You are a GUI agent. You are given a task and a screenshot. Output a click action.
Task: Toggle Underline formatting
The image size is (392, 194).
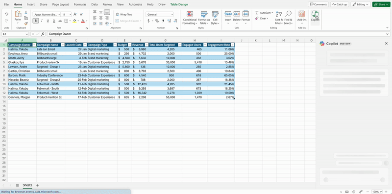point(48,21)
